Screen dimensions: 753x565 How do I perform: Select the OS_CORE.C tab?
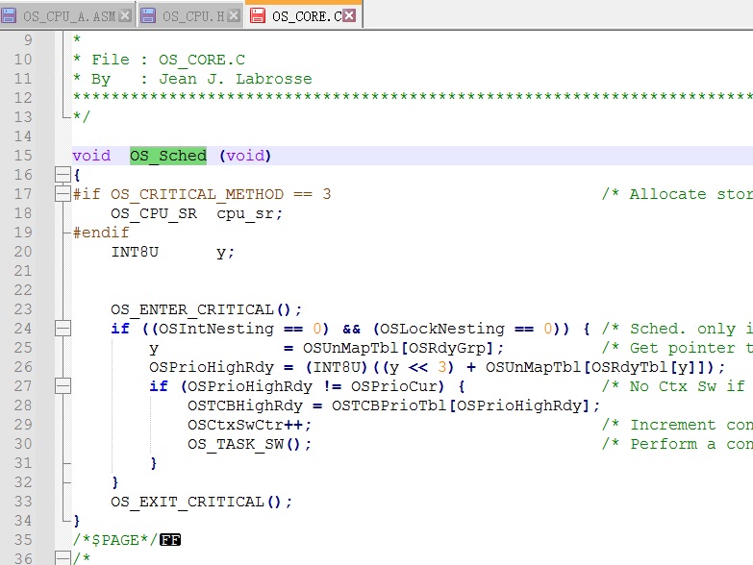(306, 15)
